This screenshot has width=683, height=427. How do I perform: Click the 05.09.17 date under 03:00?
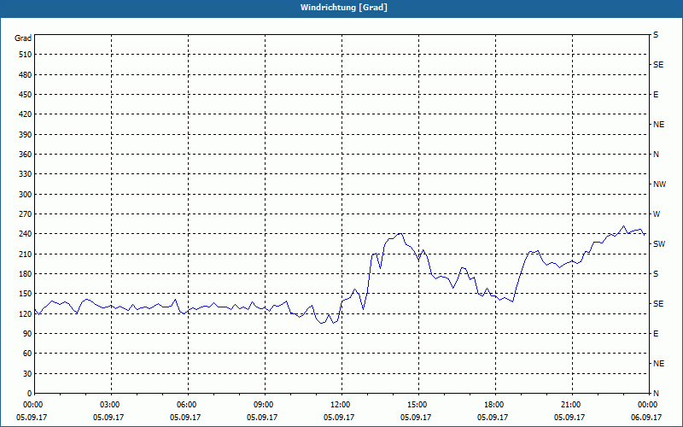pos(108,418)
